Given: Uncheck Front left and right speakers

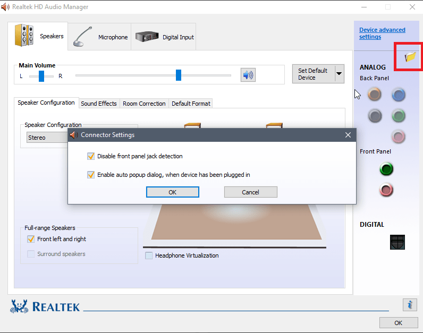Looking at the screenshot, I should click(31, 239).
